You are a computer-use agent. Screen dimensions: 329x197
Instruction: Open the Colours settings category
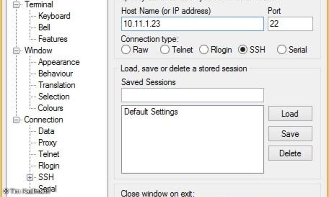point(50,108)
